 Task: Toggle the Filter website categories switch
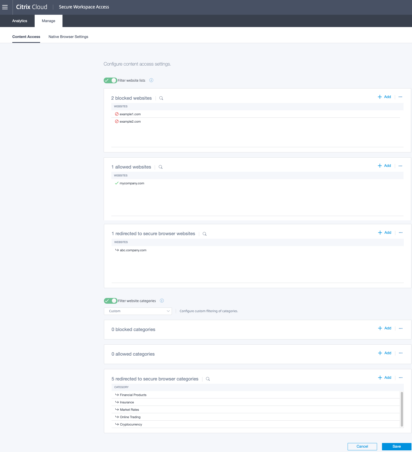111,301
